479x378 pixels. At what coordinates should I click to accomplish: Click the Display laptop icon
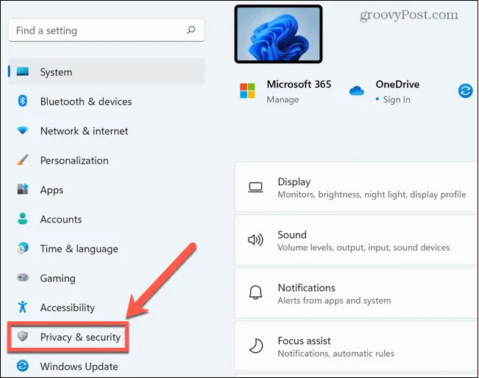tap(255, 187)
